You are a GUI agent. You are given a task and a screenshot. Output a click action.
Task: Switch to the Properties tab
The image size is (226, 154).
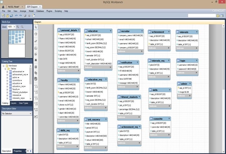[18, 151]
